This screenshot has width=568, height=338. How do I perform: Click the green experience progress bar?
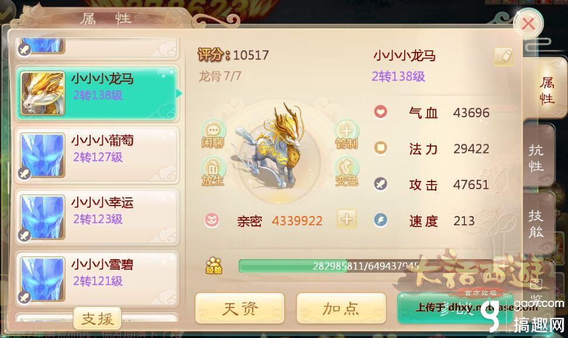click(329, 266)
